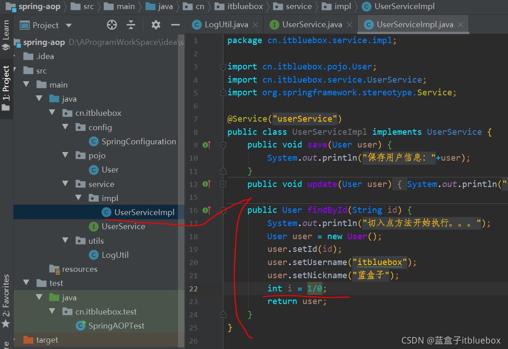Collapse the test folder arrow
The width and height of the screenshot is (508, 349).
[x=27, y=283]
